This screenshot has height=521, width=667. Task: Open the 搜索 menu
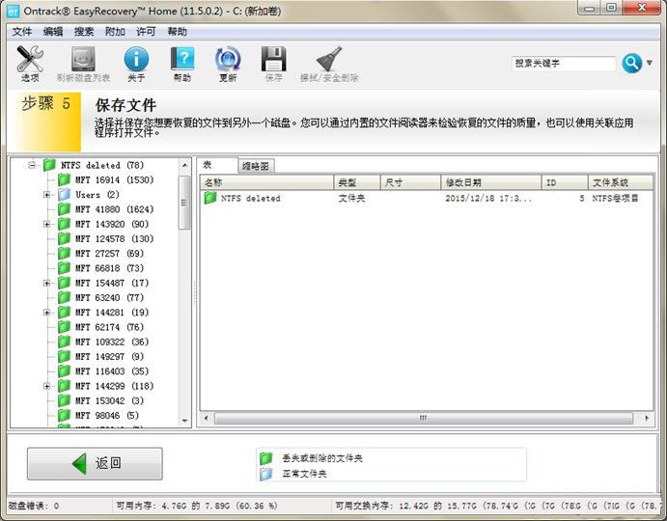point(84,32)
